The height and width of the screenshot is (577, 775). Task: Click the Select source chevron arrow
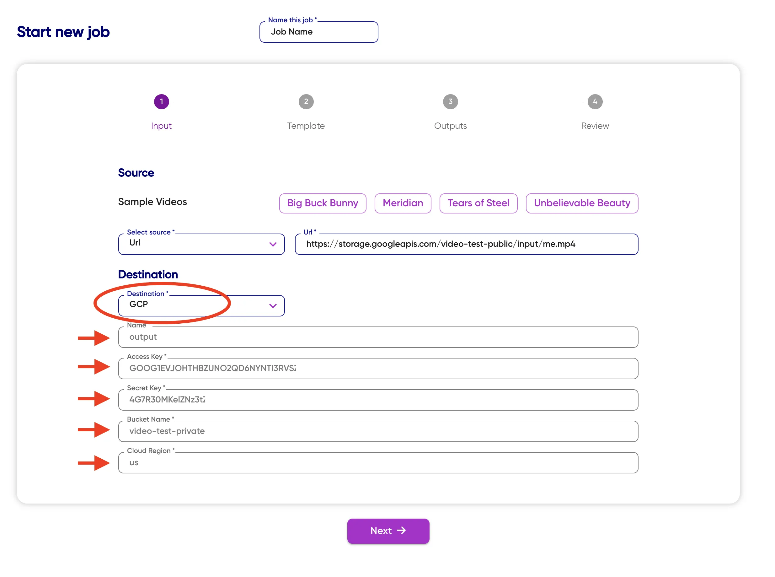tap(273, 244)
